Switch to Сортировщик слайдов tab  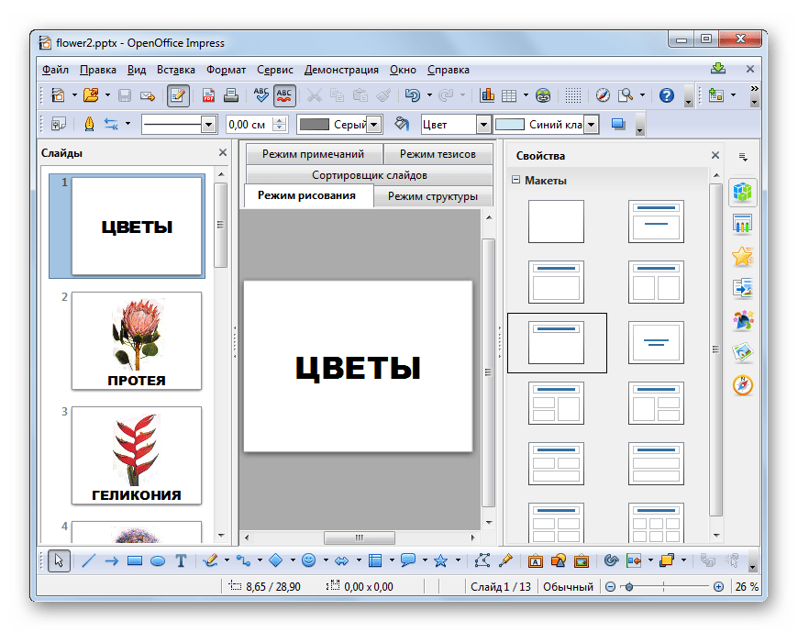tap(369, 175)
